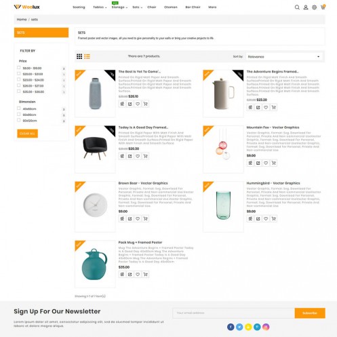Click the Subscribe newsletter button

[310, 313]
